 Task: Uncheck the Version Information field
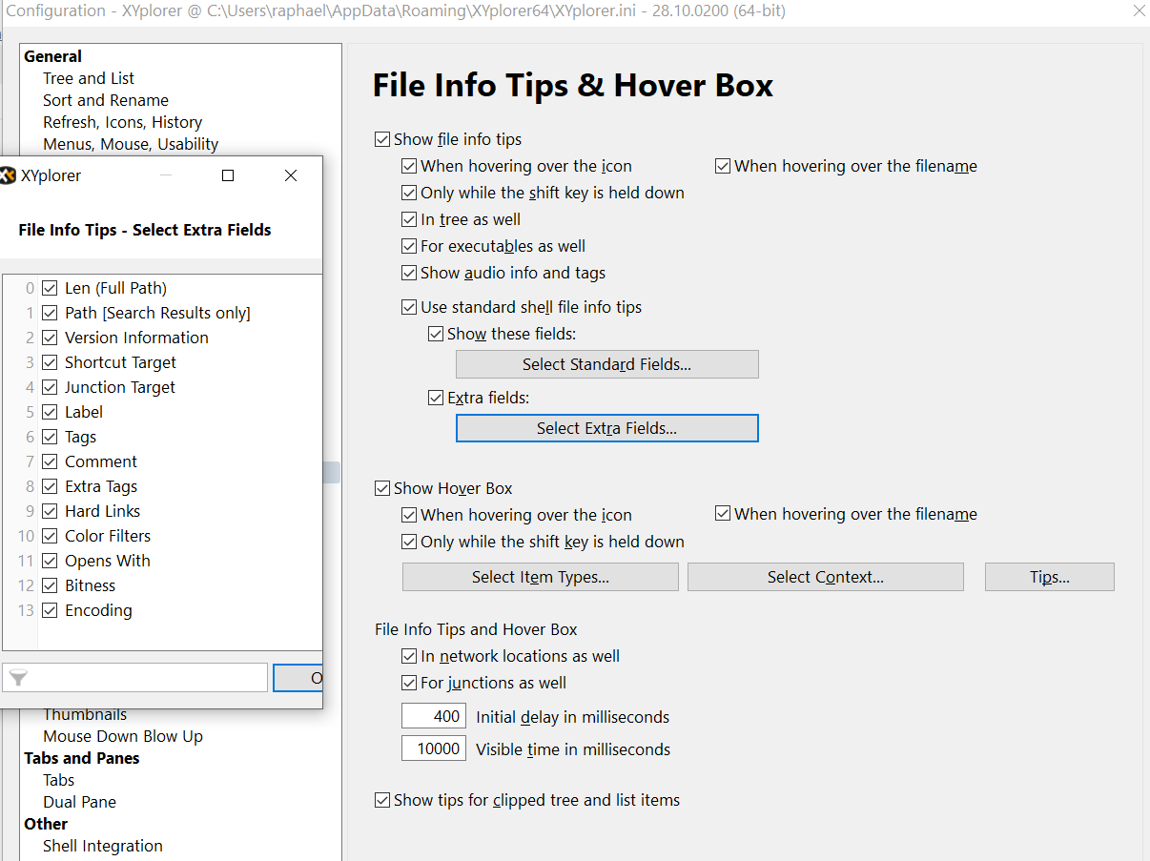click(50, 338)
